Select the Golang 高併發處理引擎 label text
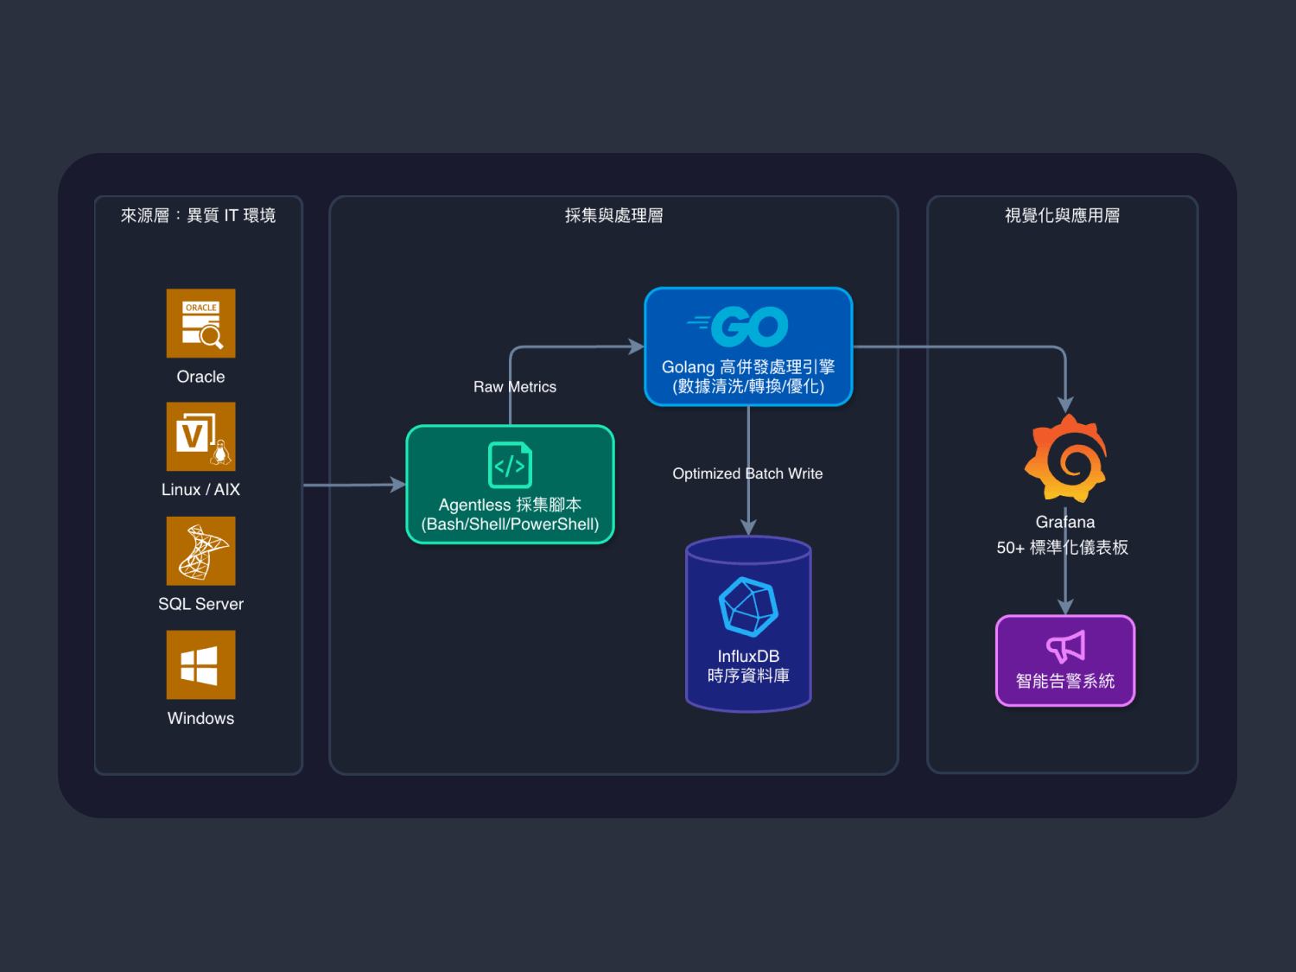This screenshot has width=1296, height=972. point(748,367)
